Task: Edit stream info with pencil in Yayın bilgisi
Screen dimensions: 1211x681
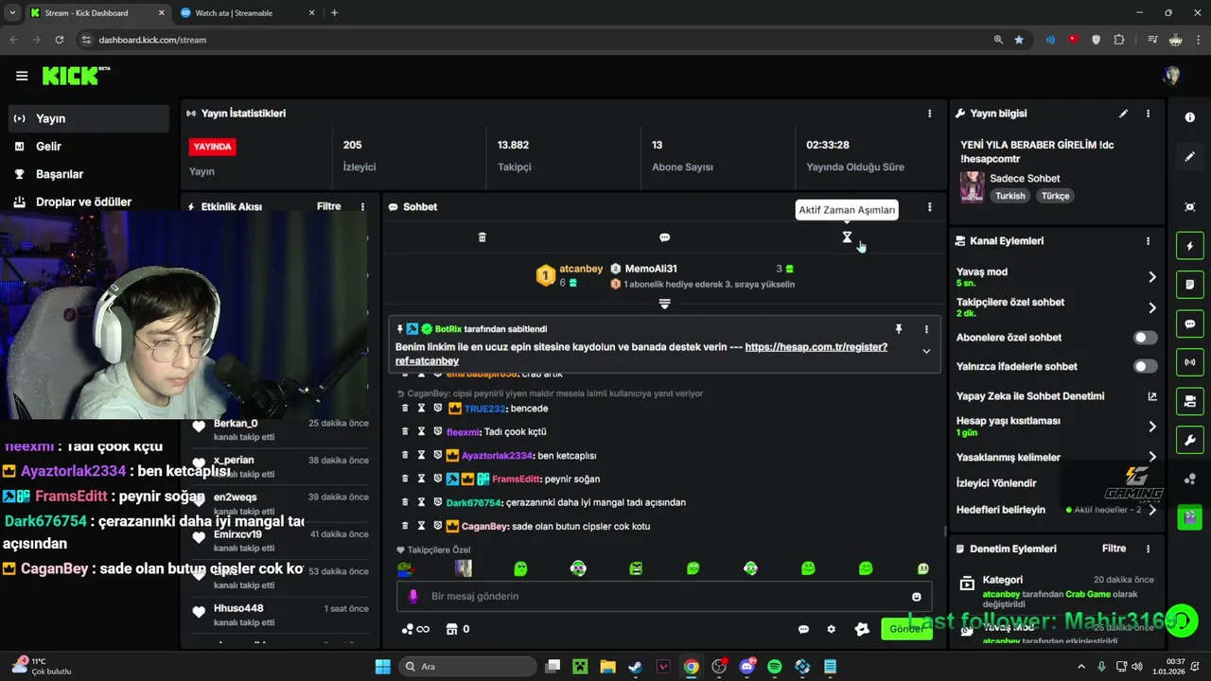Action: click(x=1123, y=113)
